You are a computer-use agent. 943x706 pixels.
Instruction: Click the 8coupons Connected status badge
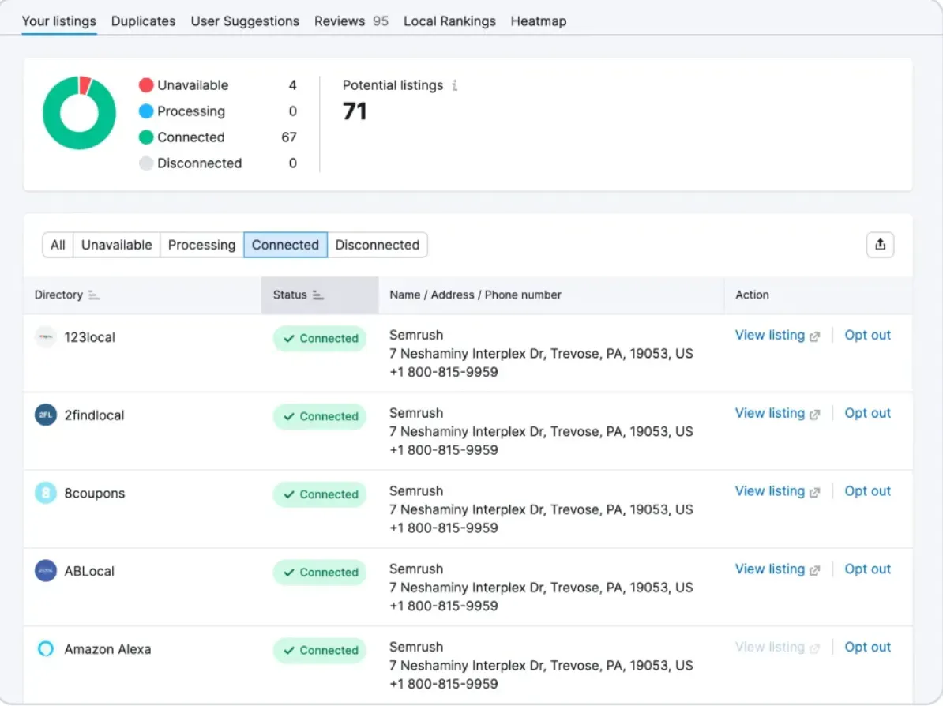tap(320, 494)
